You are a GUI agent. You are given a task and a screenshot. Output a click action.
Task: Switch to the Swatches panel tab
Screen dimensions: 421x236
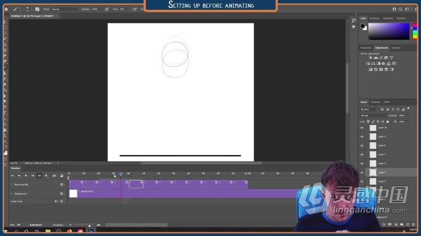point(375,19)
